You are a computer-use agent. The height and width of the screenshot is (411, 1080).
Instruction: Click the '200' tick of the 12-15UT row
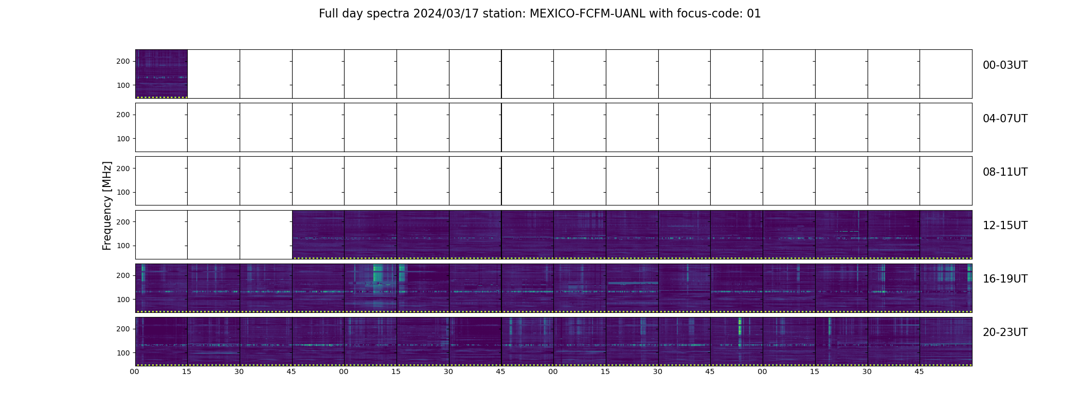[123, 222]
